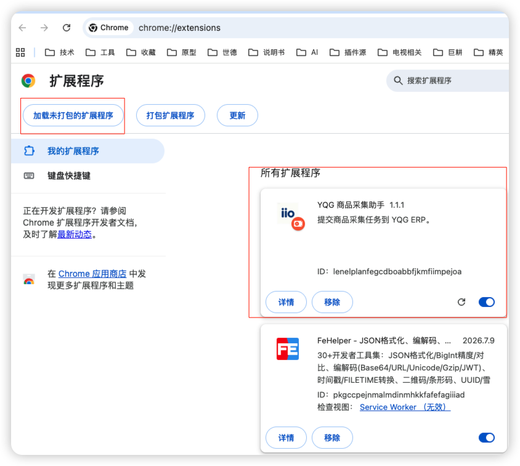
Task: Disable the FeHelper extension toggle
Action: click(487, 438)
